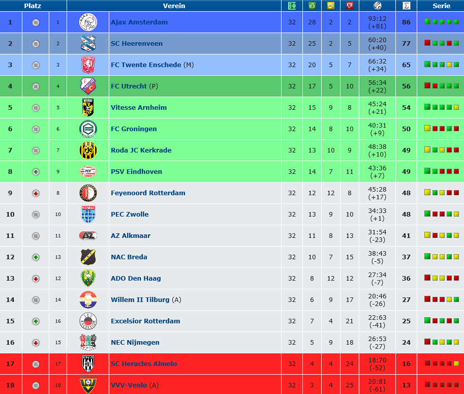Viewport: 464px width, 394px height.
Task: Click the Feyenoord Rotterdam club crest
Action: (x=88, y=193)
